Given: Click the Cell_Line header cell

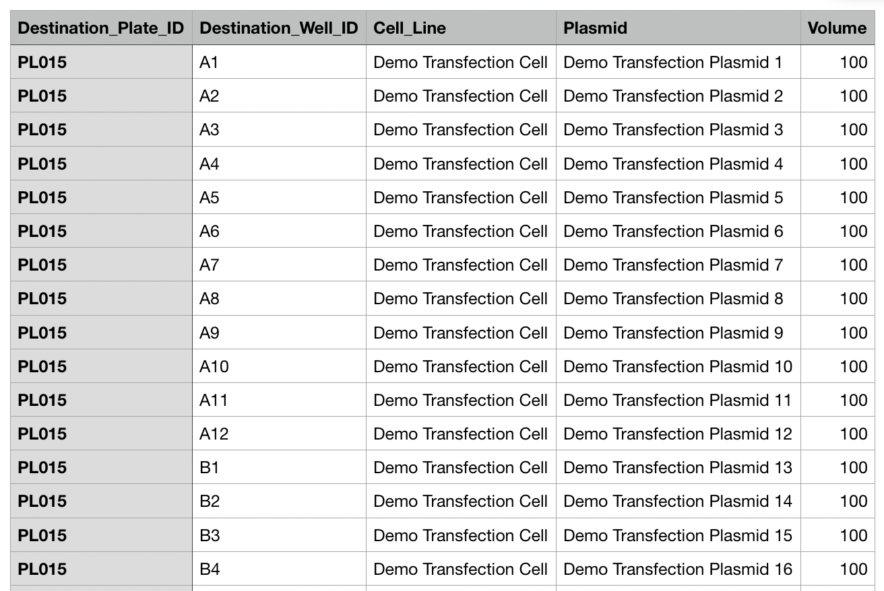Looking at the screenshot, I should [x=461, y=28].
